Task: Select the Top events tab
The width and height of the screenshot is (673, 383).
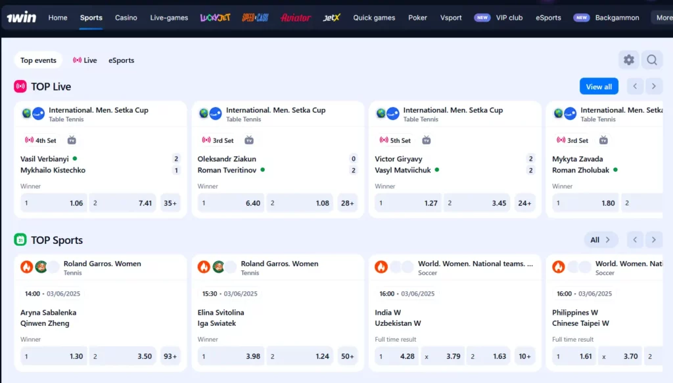Action: (x=38, y=60)
